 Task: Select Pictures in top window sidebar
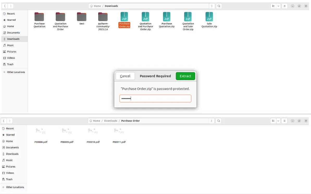(x=15, y=52)
